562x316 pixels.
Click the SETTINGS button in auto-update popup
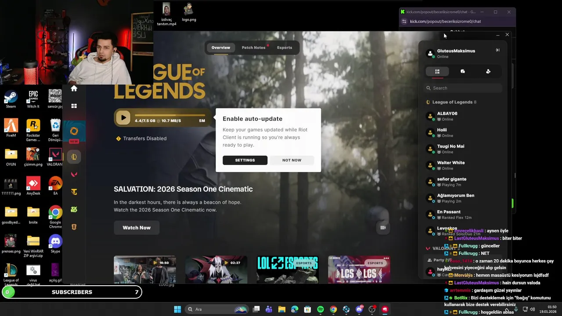(x=245, y=160)
